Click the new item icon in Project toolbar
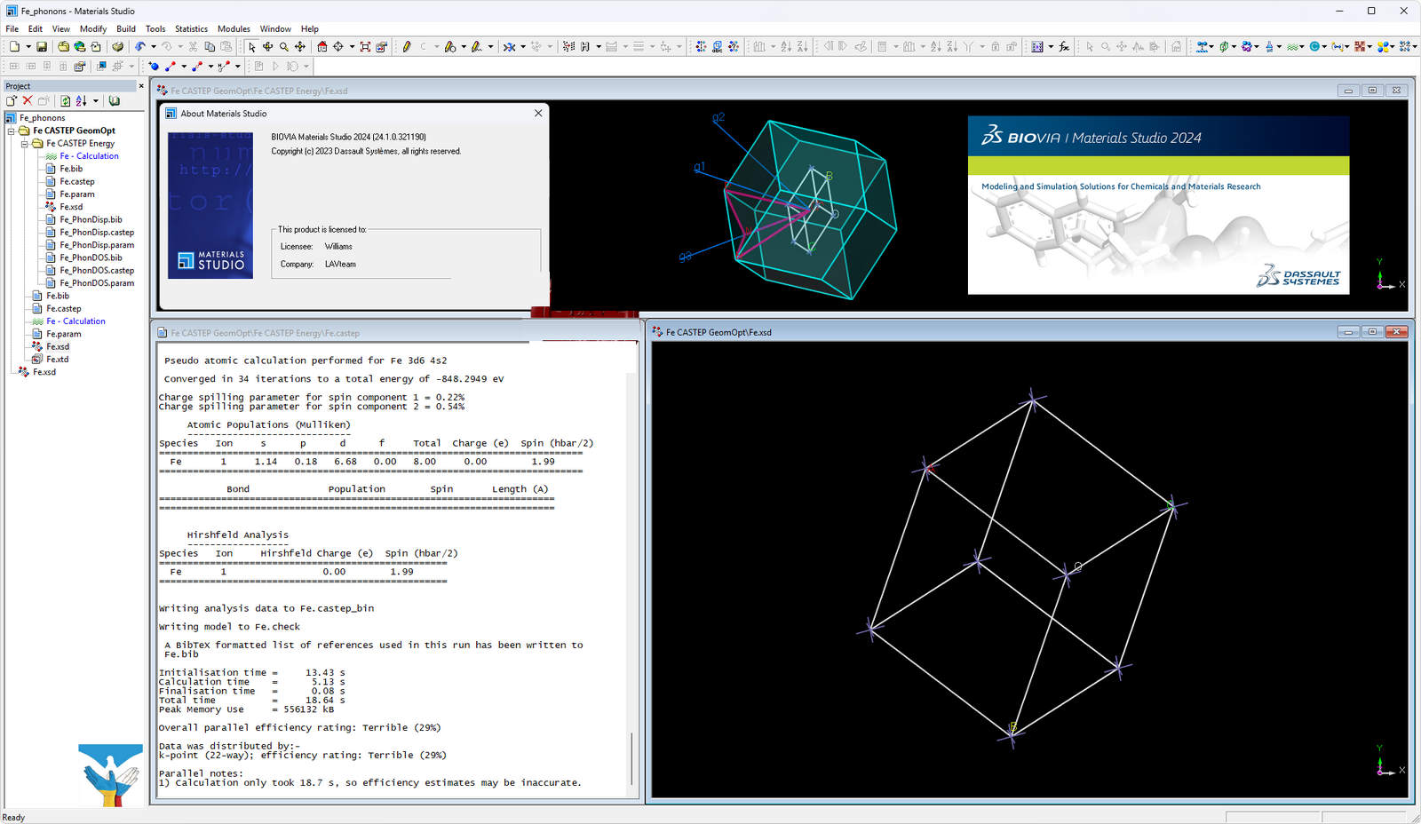This screenshot has height=824, width=1421. [x=12, y=100]
